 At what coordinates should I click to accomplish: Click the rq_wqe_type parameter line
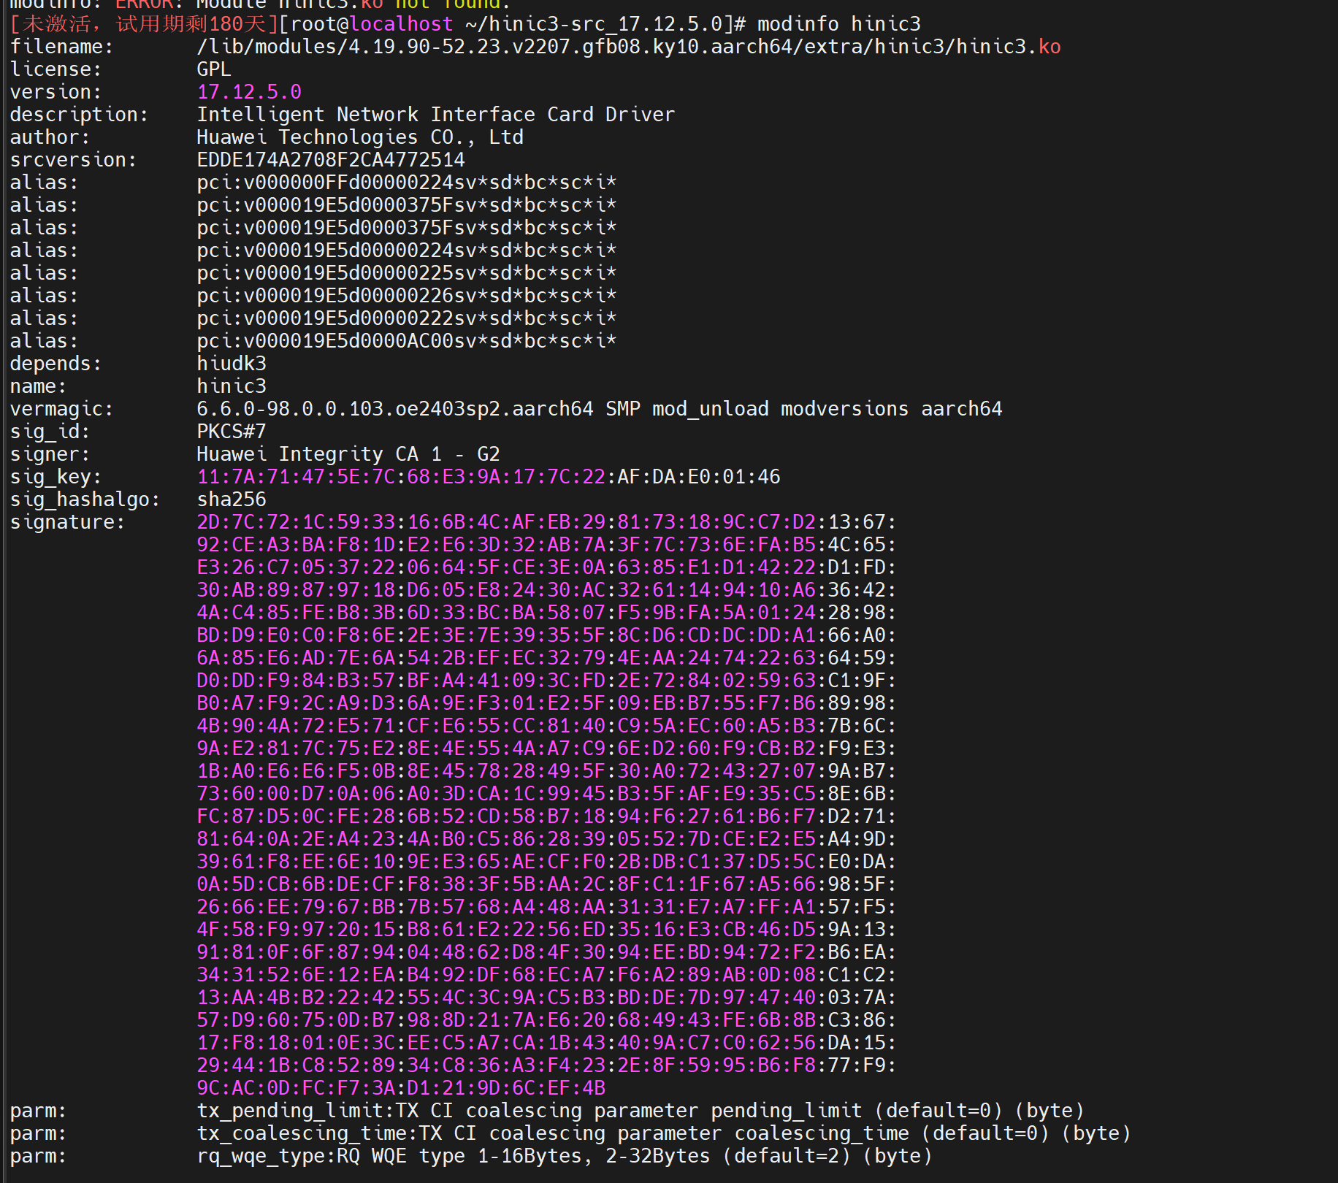(564, 1156)
